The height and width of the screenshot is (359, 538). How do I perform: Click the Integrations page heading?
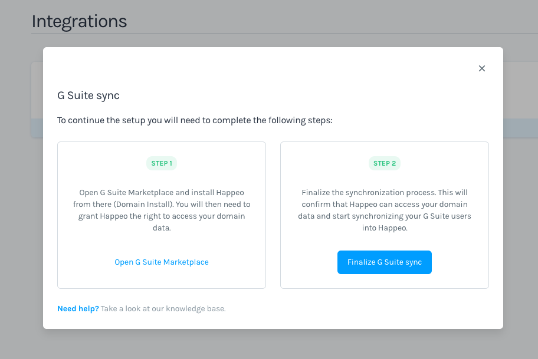pyautogui.click(x=79, y=21)
